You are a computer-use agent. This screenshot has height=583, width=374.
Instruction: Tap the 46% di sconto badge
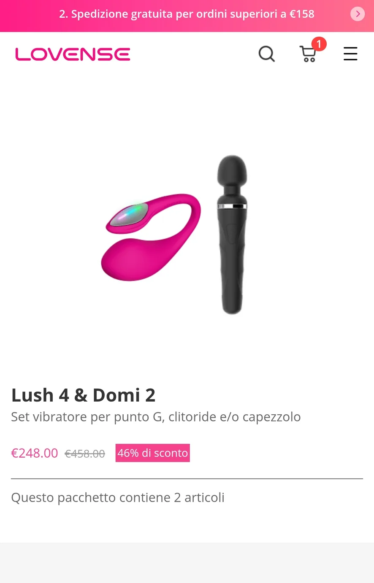point(152,453)
